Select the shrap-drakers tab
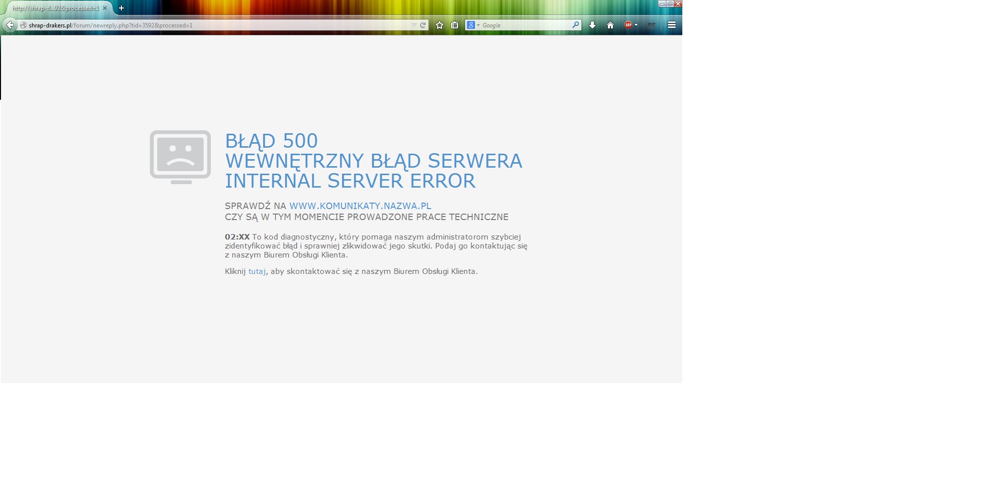The width and height of the screenshot is (999, 499). pyautogui.click(x=55, y=8)
